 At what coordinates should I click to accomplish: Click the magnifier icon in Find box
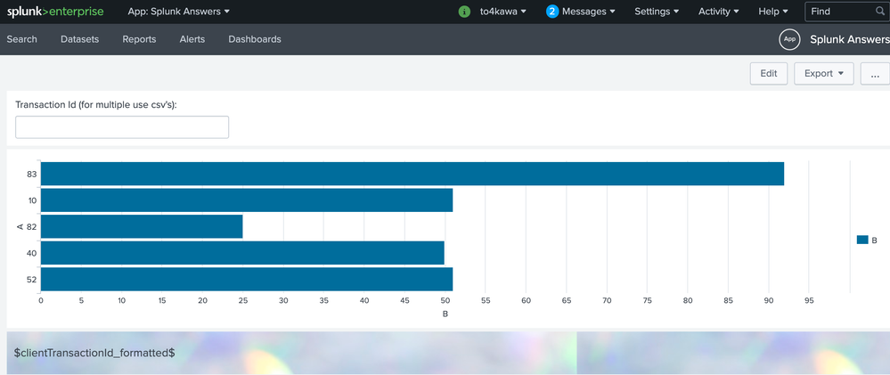tap(880, 12)
